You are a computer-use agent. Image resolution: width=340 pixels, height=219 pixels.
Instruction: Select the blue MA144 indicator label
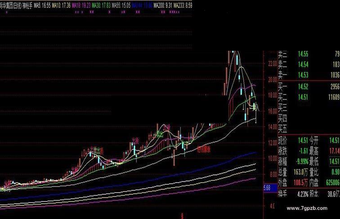tap(142, 5)
